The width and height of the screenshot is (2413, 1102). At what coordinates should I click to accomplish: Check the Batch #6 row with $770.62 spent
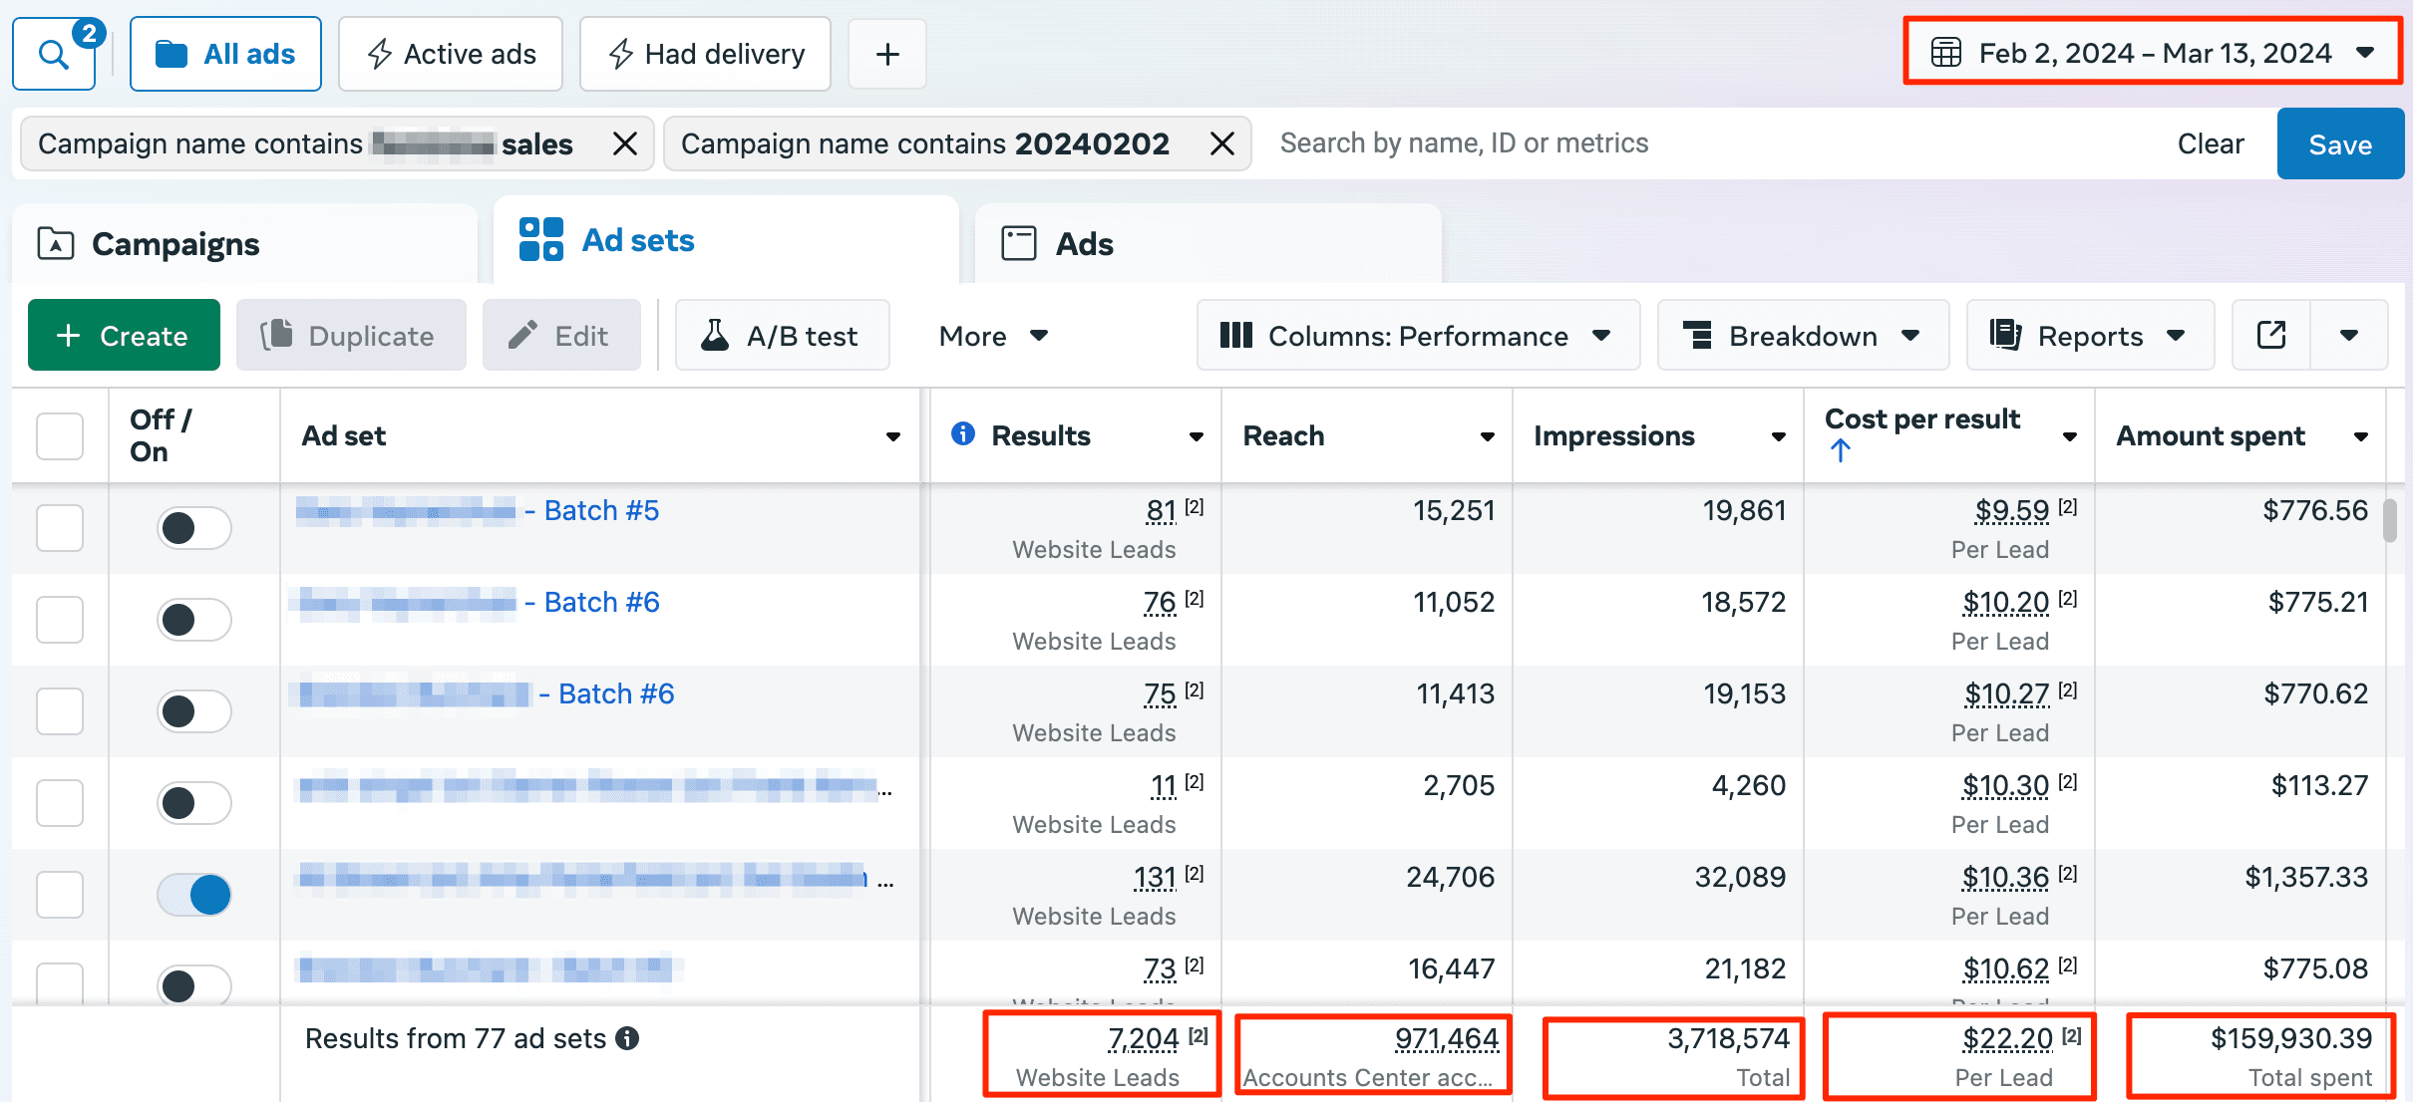[60, 711]
